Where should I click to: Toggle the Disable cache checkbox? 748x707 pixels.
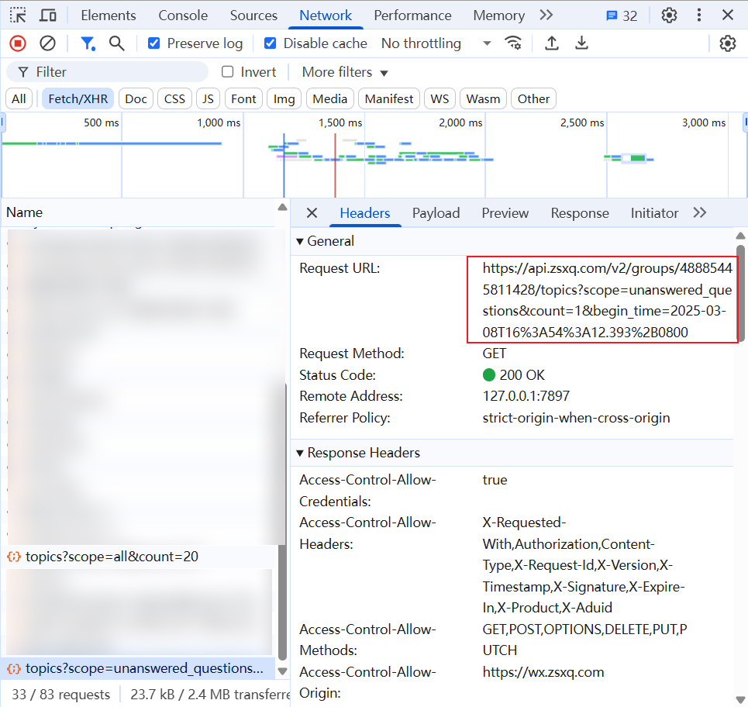coord(270,43)
